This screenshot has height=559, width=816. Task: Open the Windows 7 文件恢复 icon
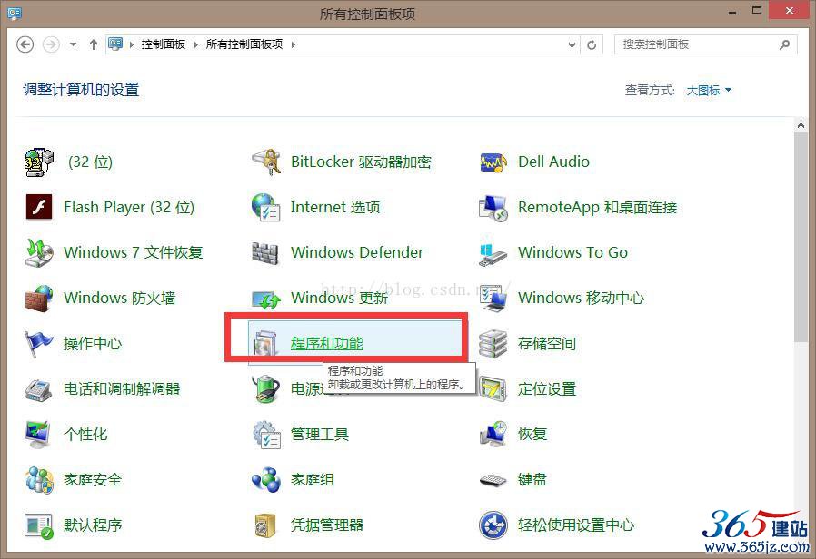pos(39,252)
